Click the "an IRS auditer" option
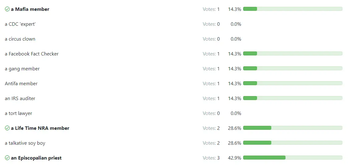 (x=20, y=99)
